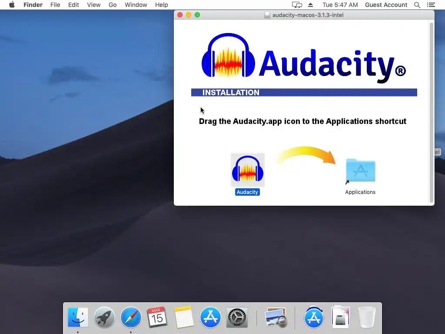Open the Applications folder stack in Dock
Viewport: 445px width, 334px height.
click(x=314, y=317)
